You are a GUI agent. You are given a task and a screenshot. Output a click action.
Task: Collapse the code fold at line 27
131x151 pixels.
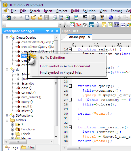[70, 100]
